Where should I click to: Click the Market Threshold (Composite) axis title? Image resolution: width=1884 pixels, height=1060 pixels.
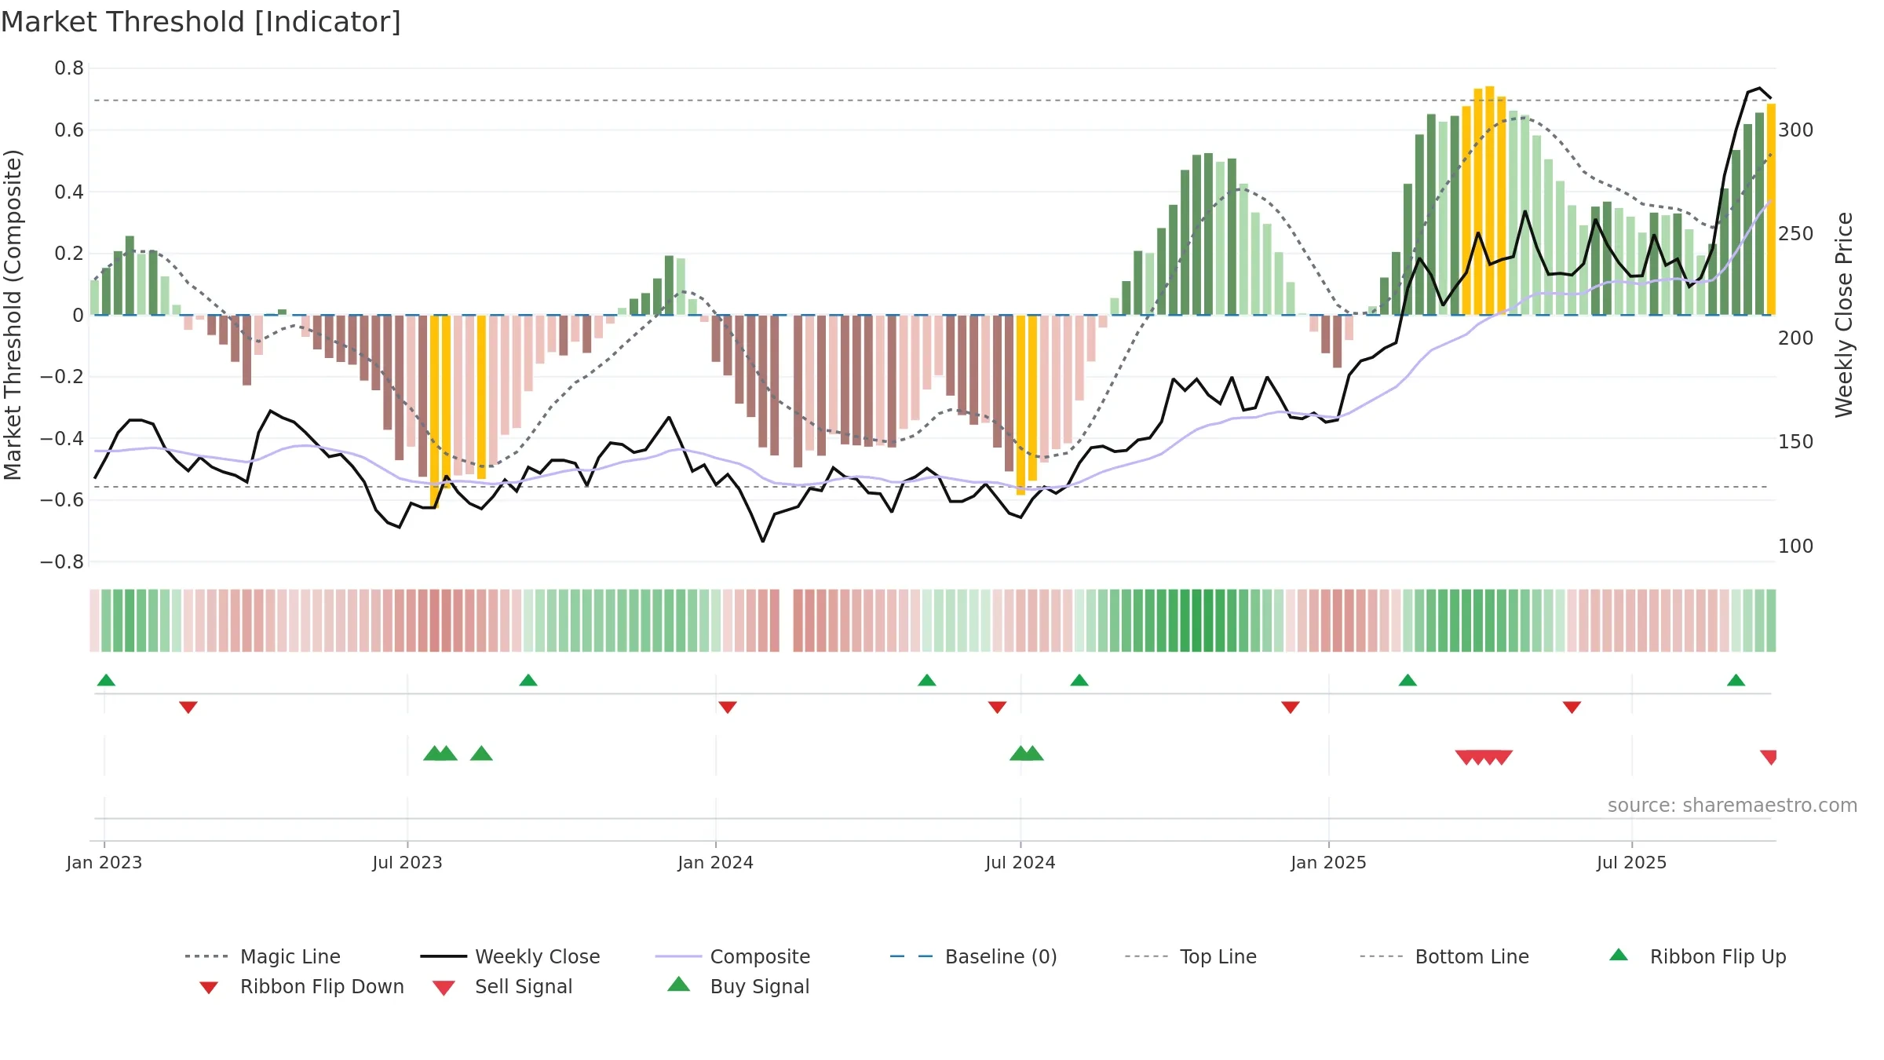click(13, 315)
